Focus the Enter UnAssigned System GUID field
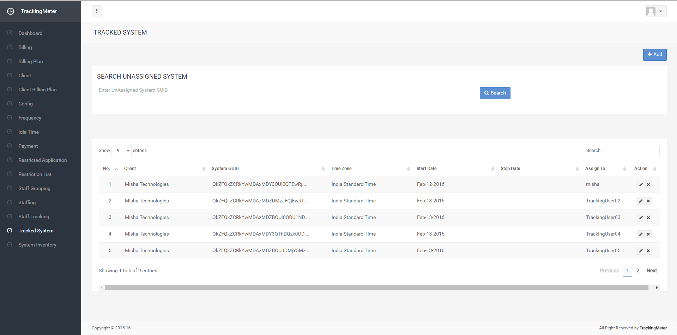 click(283, 90)
